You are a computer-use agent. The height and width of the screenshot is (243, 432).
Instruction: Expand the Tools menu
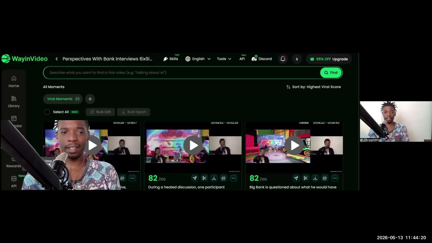(x=224, y=59)
